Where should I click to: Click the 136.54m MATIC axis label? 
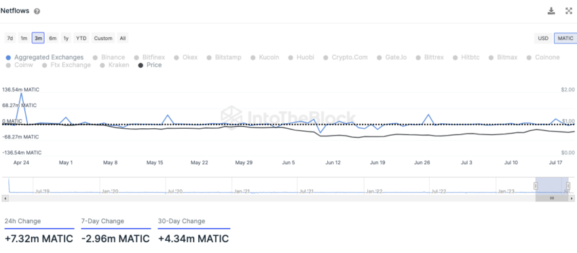(20, 90)
